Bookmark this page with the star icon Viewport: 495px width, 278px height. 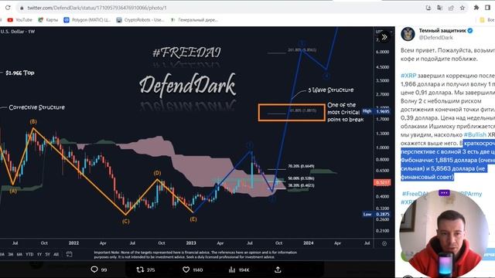[463, 8]
